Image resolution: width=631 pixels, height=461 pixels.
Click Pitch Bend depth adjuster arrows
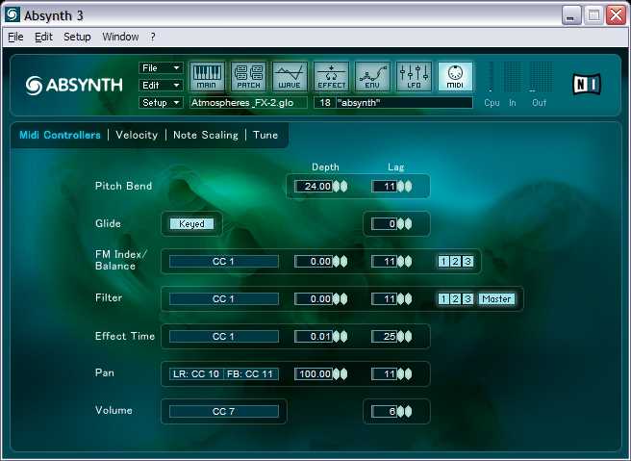(x=341, y=187)
